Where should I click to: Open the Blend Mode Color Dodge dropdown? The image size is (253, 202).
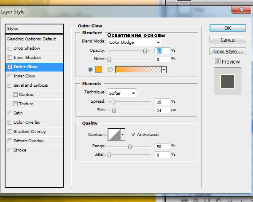click(x=135, y=43)
